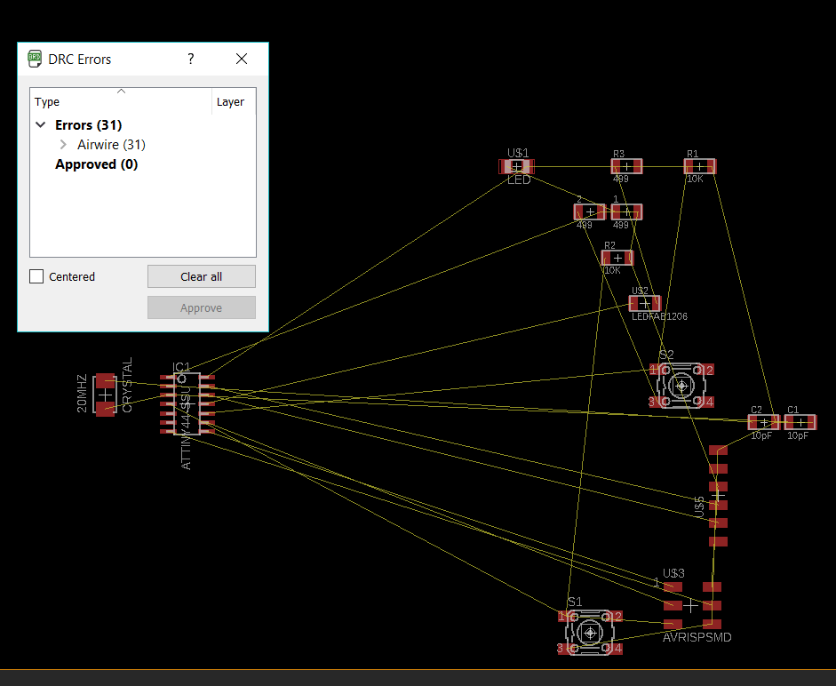Select capacitor C1 10pF
This screenshot has height=686, width=836.
[x=800, y=422]
